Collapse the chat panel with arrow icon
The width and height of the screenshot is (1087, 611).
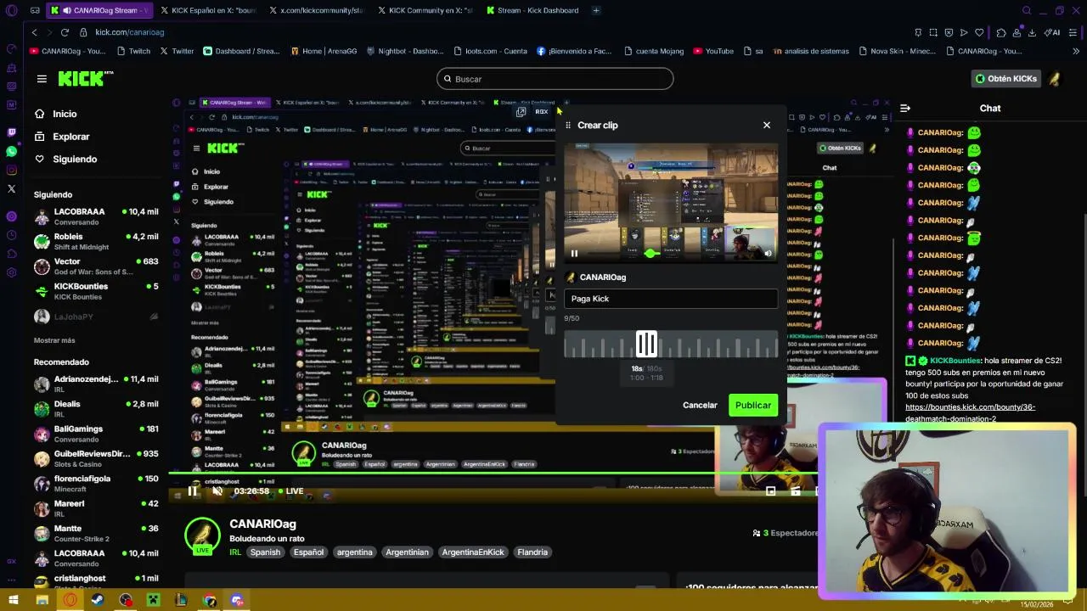(x=905, y=108)
